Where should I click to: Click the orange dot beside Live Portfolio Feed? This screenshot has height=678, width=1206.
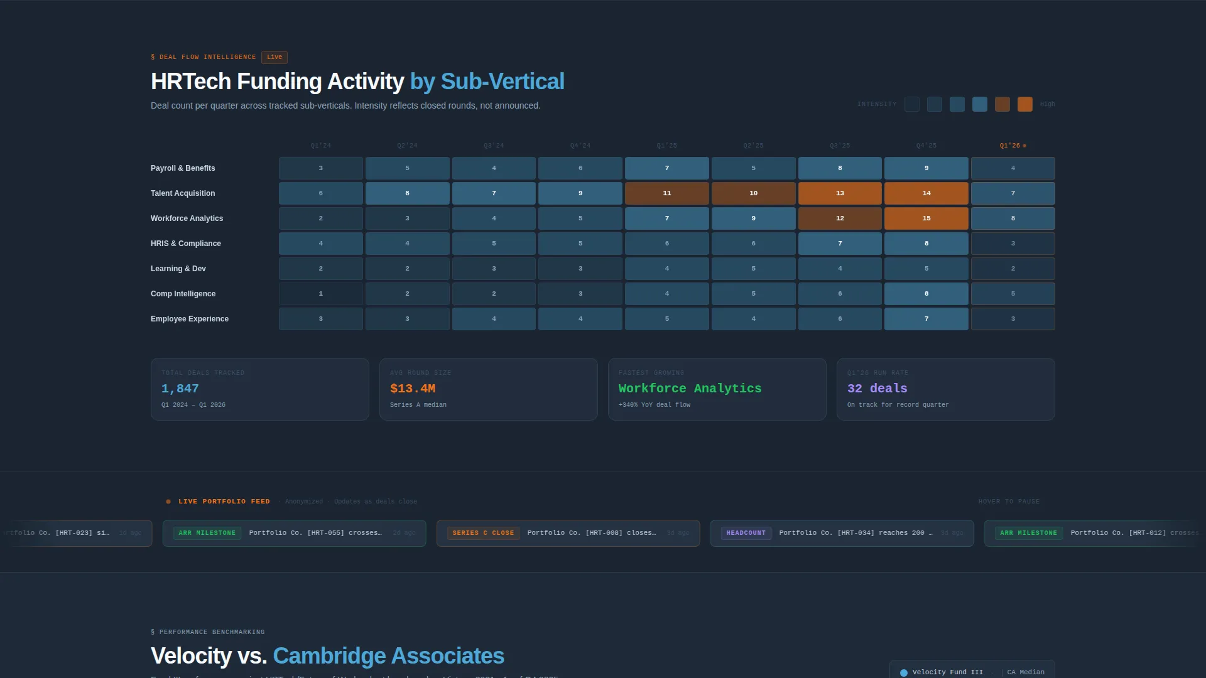[168, 502]
